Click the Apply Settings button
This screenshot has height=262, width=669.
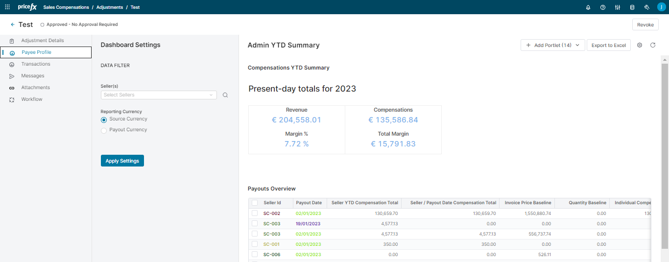tap(122, 161)
